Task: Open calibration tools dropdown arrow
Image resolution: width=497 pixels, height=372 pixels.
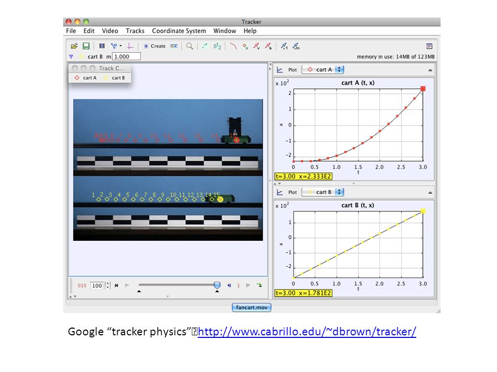Action: click(x=121, y=46)
